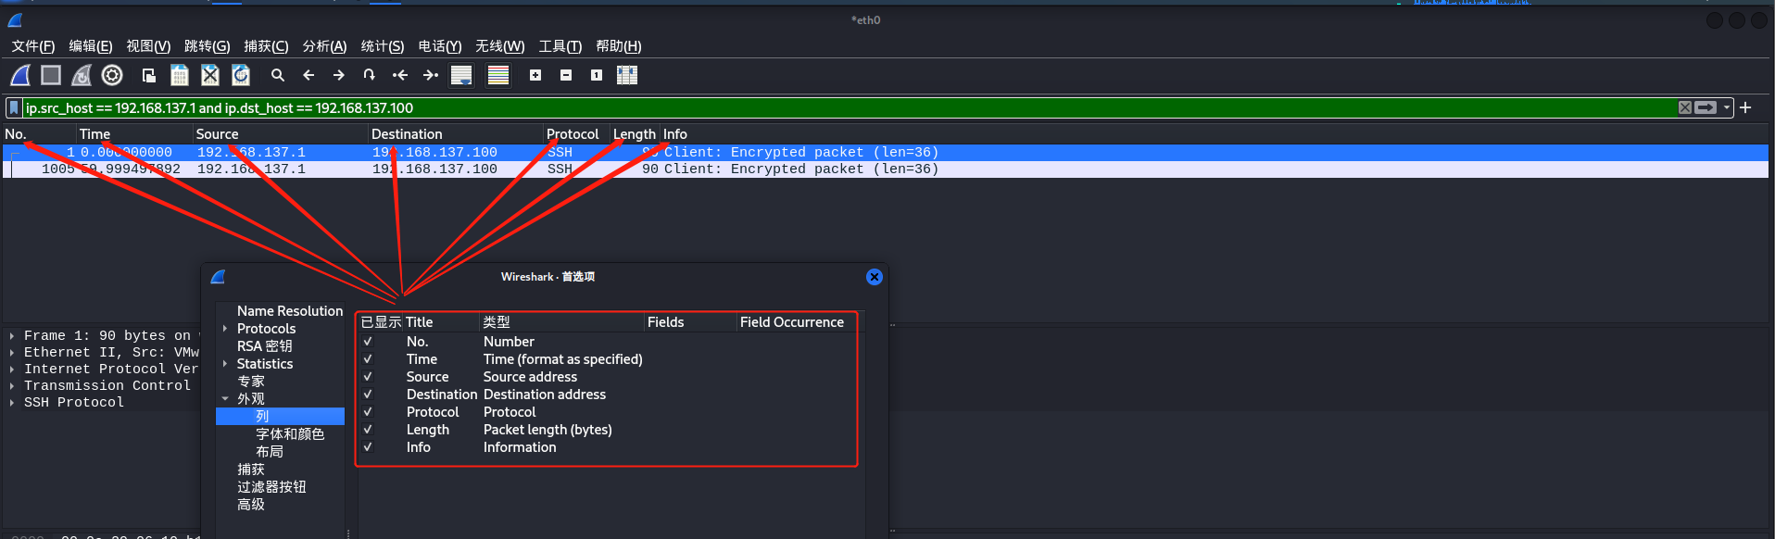Uncheck the No. column display

pyautogui.click(x=368, y=342)
